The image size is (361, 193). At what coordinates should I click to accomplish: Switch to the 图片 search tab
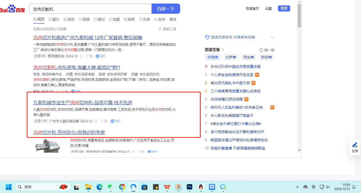[x=54, y=19]
